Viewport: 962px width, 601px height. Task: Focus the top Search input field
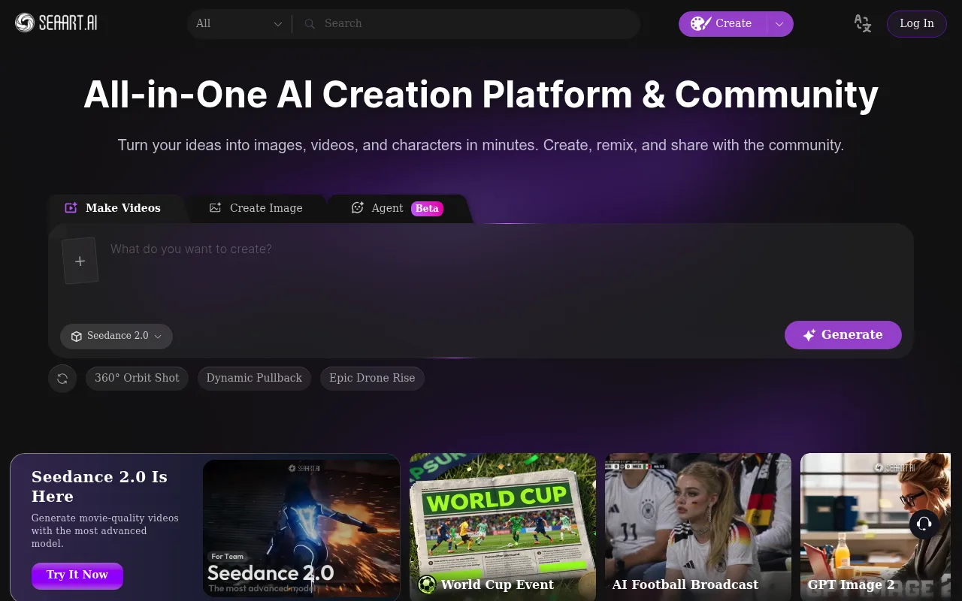click(477, 24)
